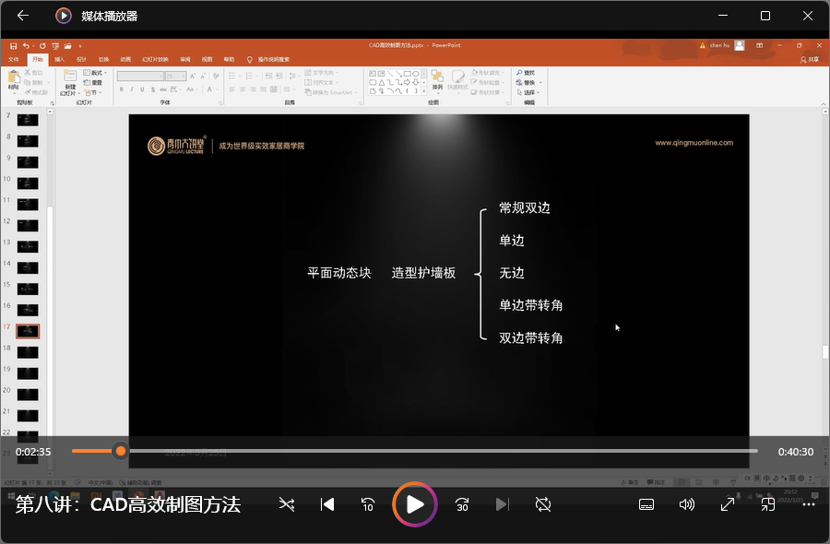Click 单边带转角 text on slide
The height and width of the screenshot is (544, 830).
531,305
